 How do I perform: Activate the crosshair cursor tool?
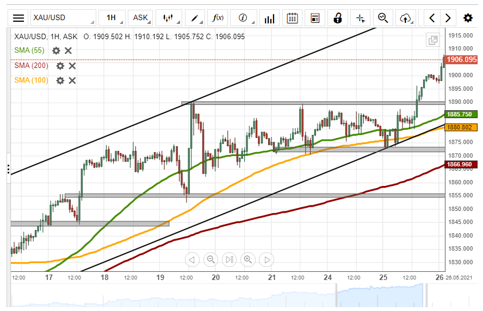pyautogui.click(x=360, y=18)
